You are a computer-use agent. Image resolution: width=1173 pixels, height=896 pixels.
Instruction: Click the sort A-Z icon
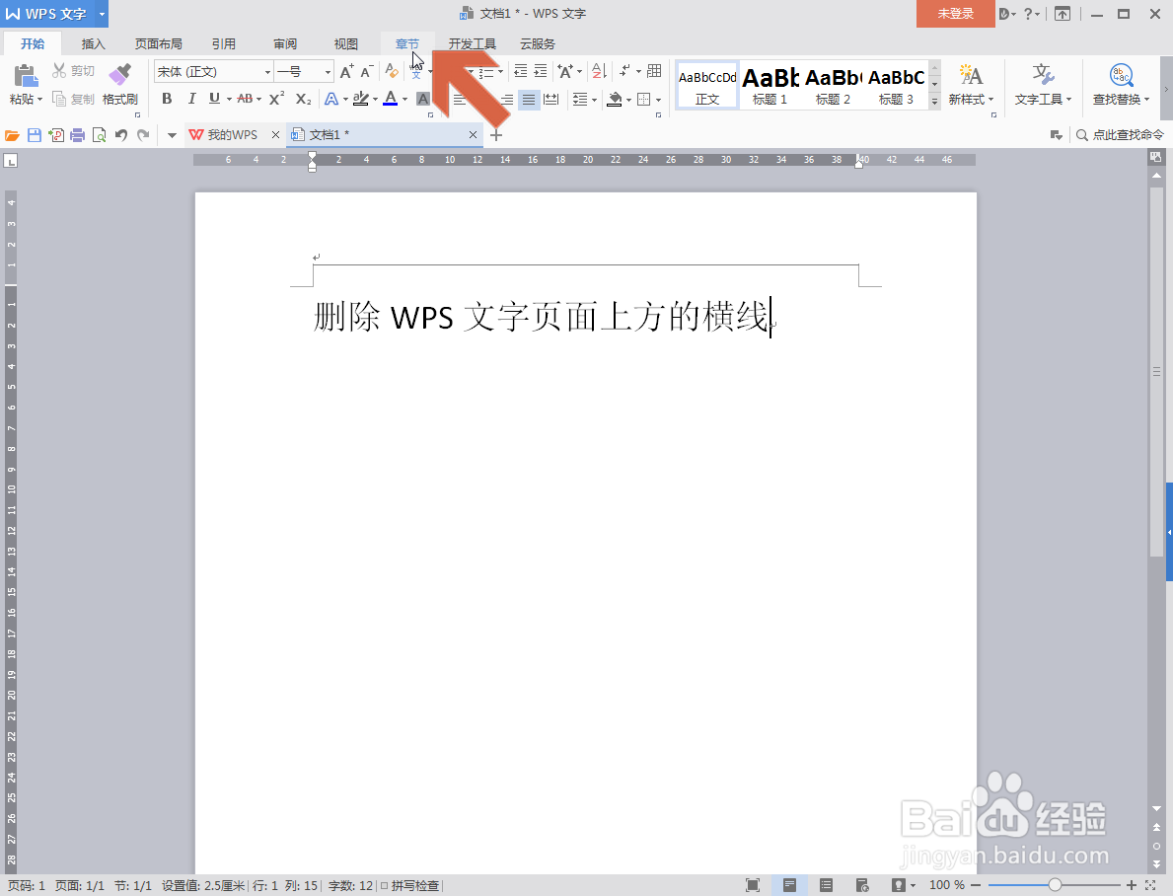(x=599, y=72)
